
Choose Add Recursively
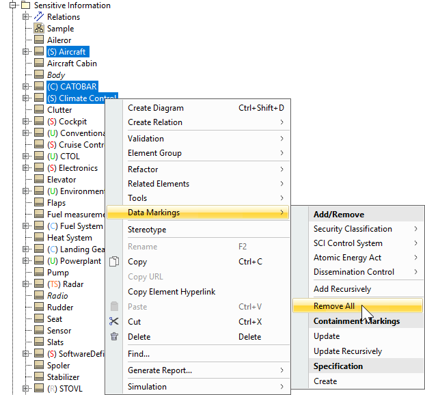pyautogui.click(x=358, y=289)
